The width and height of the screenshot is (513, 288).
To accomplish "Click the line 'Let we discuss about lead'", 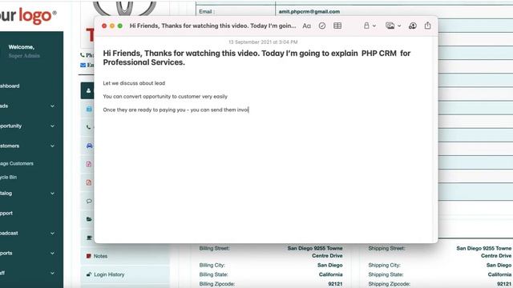I will pos(134,83).
